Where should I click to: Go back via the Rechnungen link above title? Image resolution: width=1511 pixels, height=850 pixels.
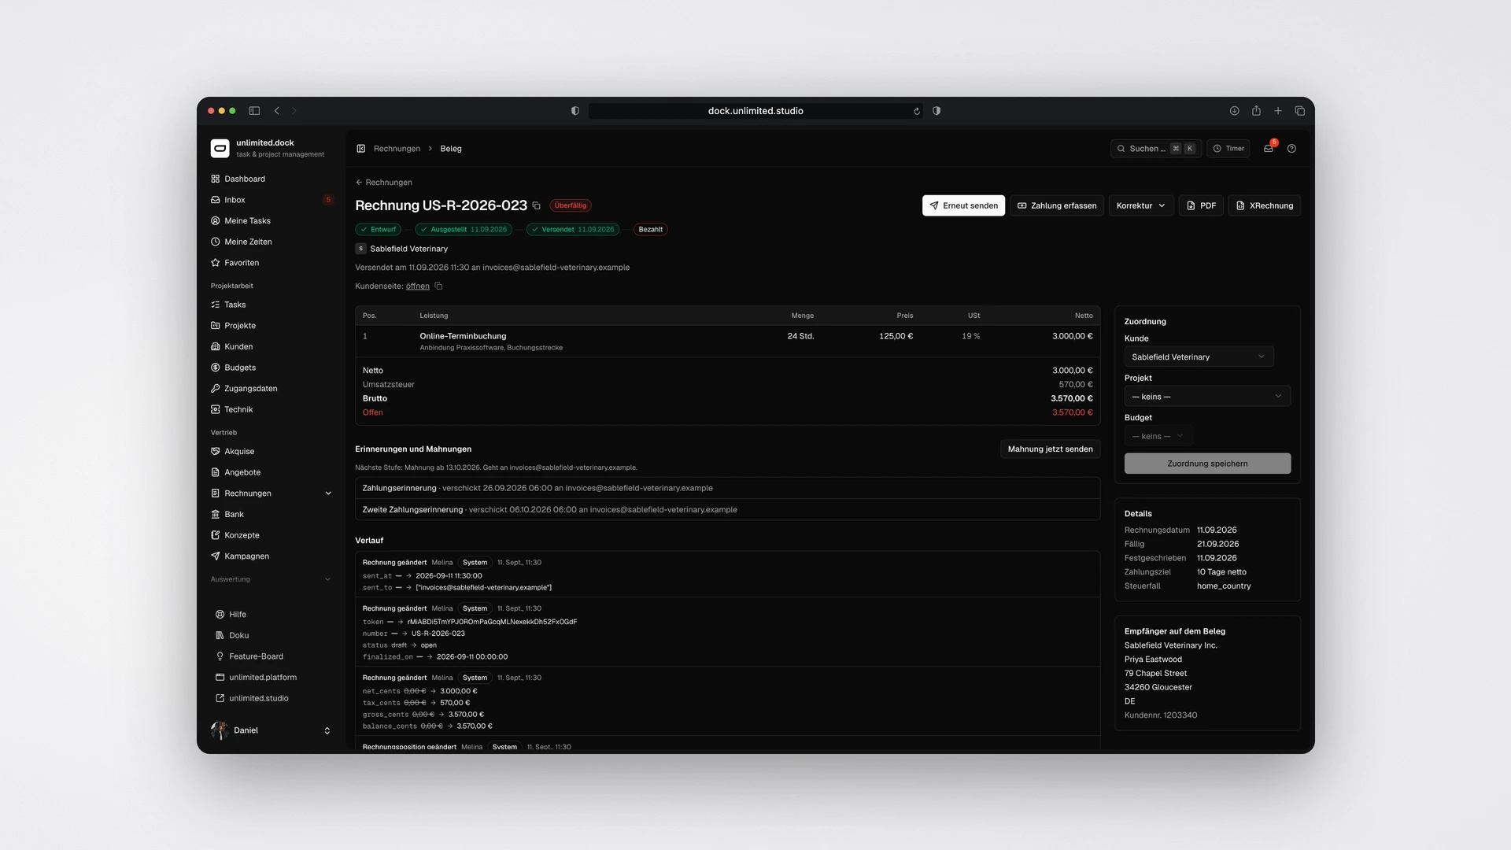[384, 183]
